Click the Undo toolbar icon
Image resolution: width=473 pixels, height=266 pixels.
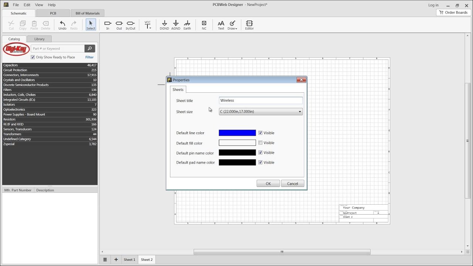62,25
